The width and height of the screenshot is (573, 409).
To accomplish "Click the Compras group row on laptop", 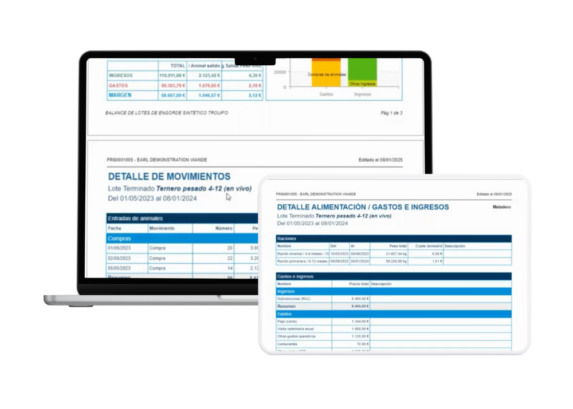I will (120, 238).
